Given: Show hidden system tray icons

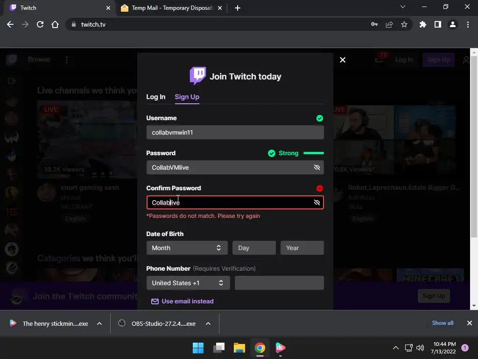Looking at the screenshot, I should click(x=396, y=348).
